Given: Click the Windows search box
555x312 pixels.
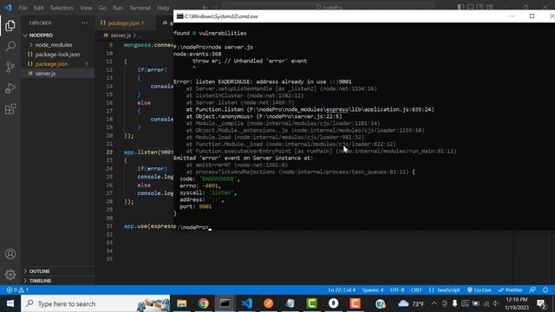Looking at the screenshot, I should 95,303.
